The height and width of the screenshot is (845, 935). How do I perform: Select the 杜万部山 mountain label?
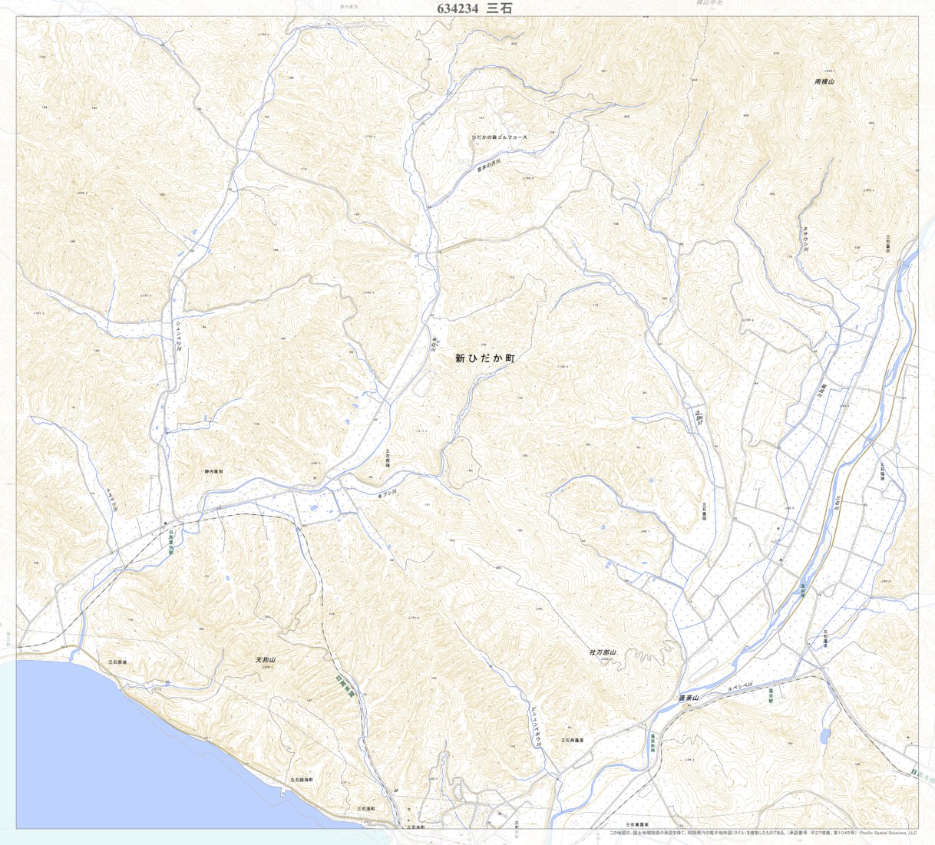click(603, 652)
